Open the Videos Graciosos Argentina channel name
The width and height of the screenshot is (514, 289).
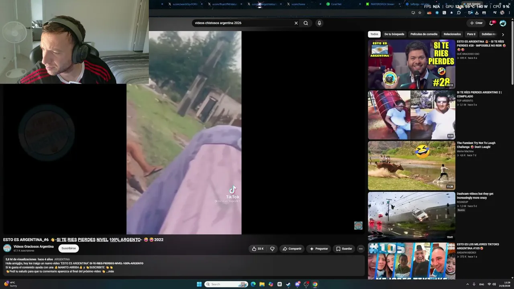coord(33,246)
